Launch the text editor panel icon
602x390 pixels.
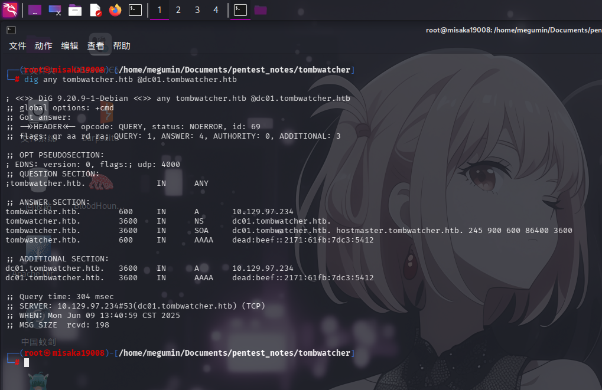(x=95, y=10)
